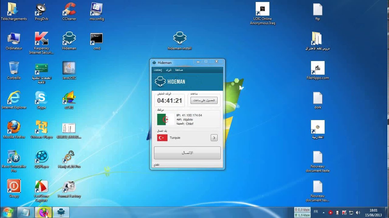
Task: Open the clock showing 18:01
Action: point(374,213)
